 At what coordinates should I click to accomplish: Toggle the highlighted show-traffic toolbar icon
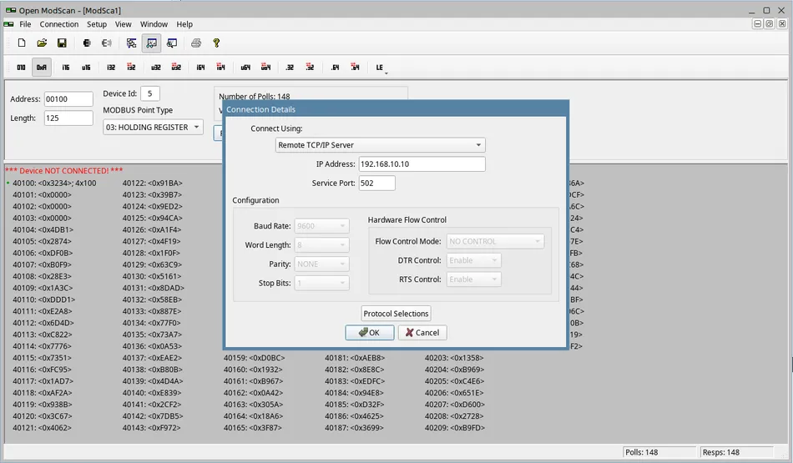coord(151,43)
